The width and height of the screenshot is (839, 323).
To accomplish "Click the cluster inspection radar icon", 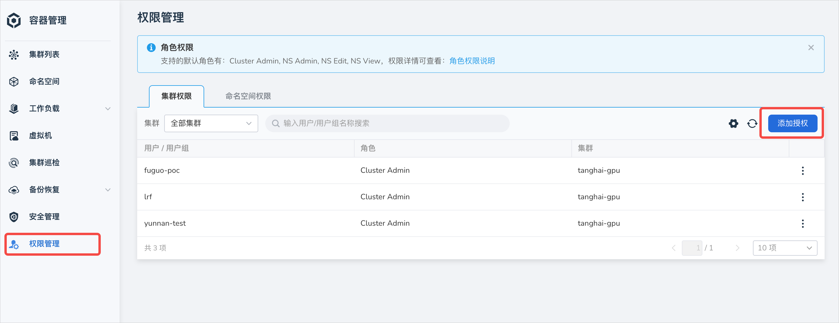I will 14,163.
